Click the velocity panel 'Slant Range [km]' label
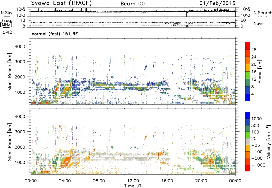Screen dimensions: 272x188 [10, 142]
